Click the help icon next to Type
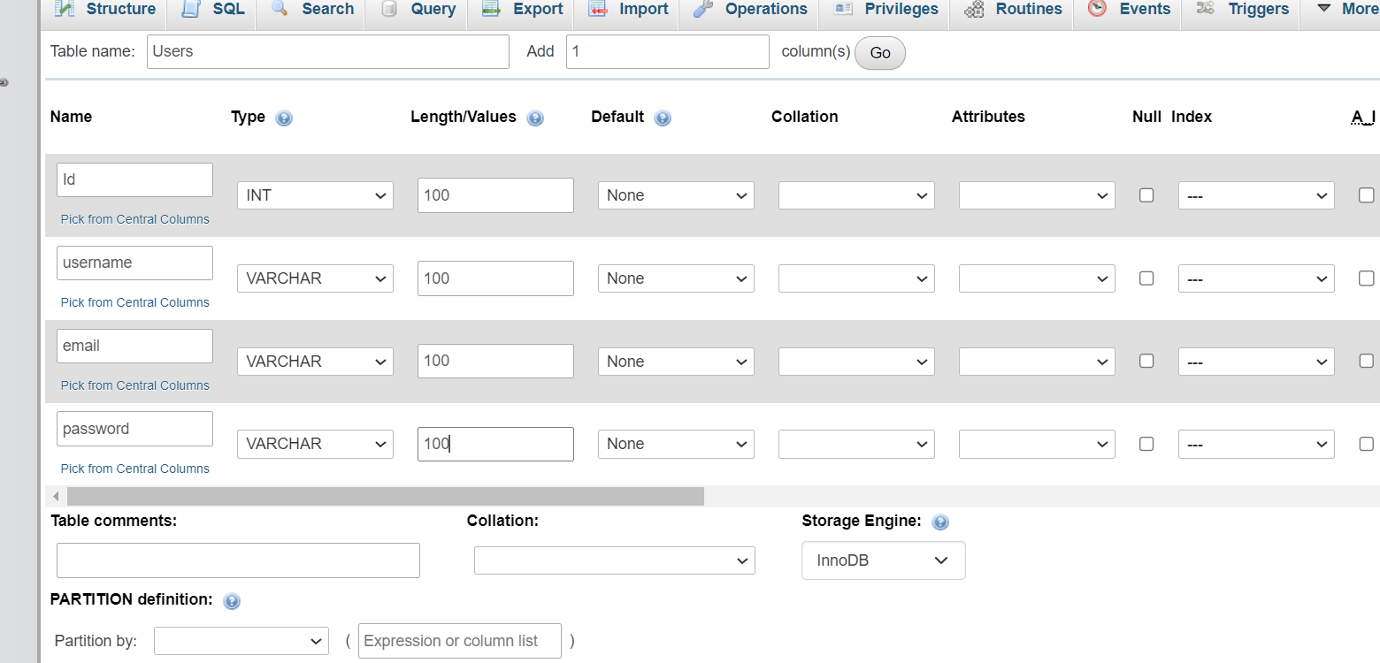 click(x=284, y=118)
